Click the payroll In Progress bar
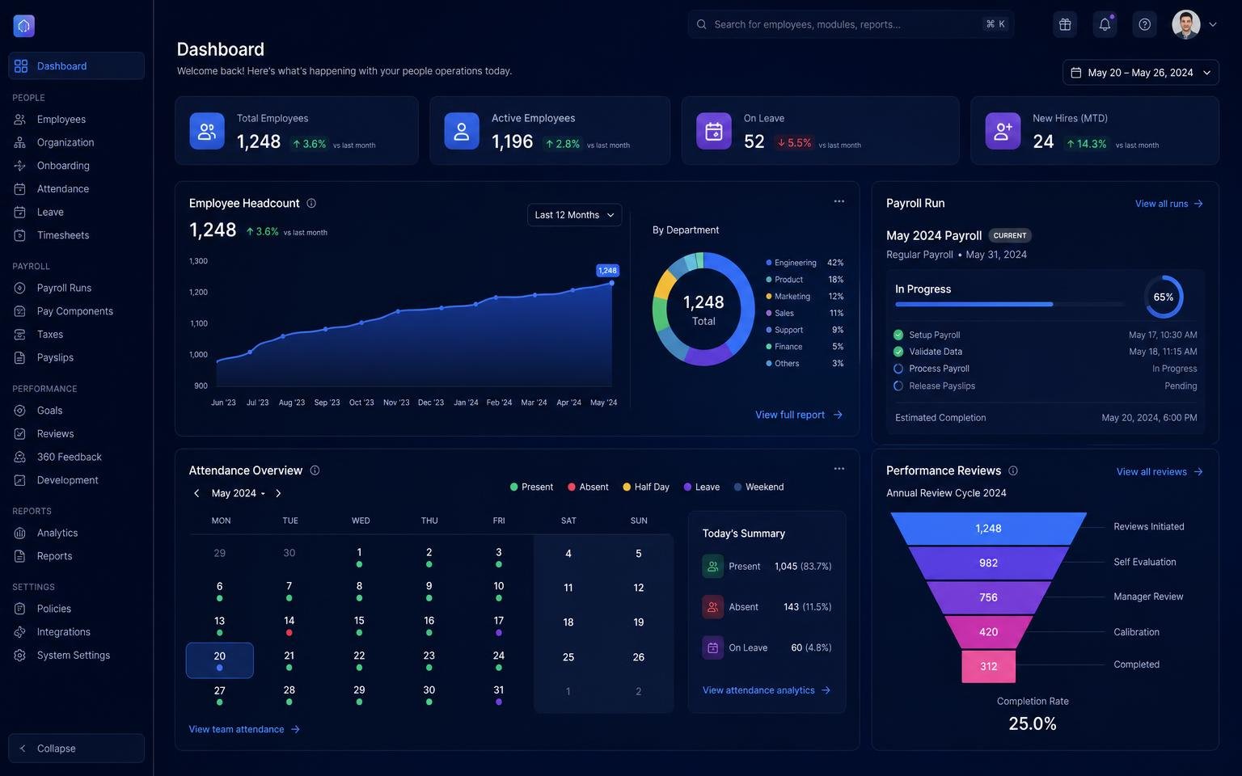This screenshot has width=1242, height=776. click(1010, 304)
